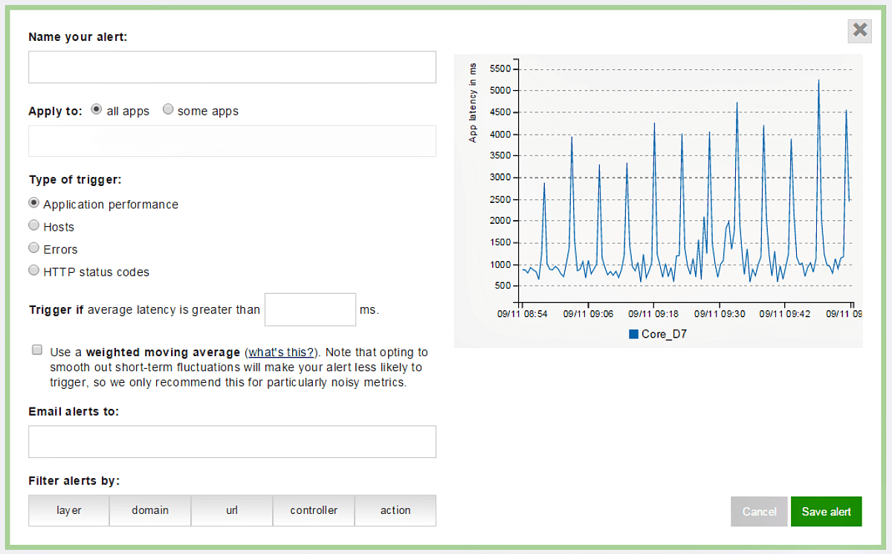Click the 09/11 08:54 time axis label
This screenshot has width=892, height=554.
pyautogui.click(x=523, y=314)
